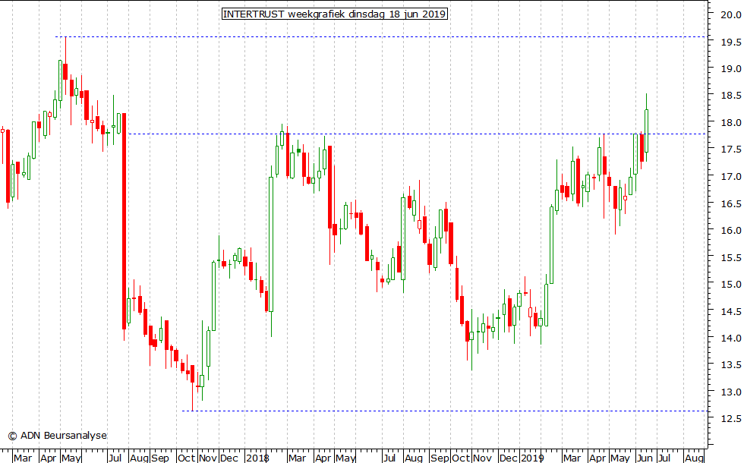This screenshot has width=744, height=463.
Task: Click the 16.5 price axis label
Action: [x=730, y=203]
